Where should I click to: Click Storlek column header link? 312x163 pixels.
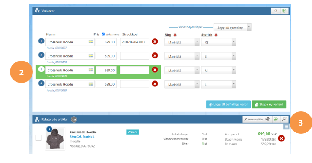pos(207,35)
